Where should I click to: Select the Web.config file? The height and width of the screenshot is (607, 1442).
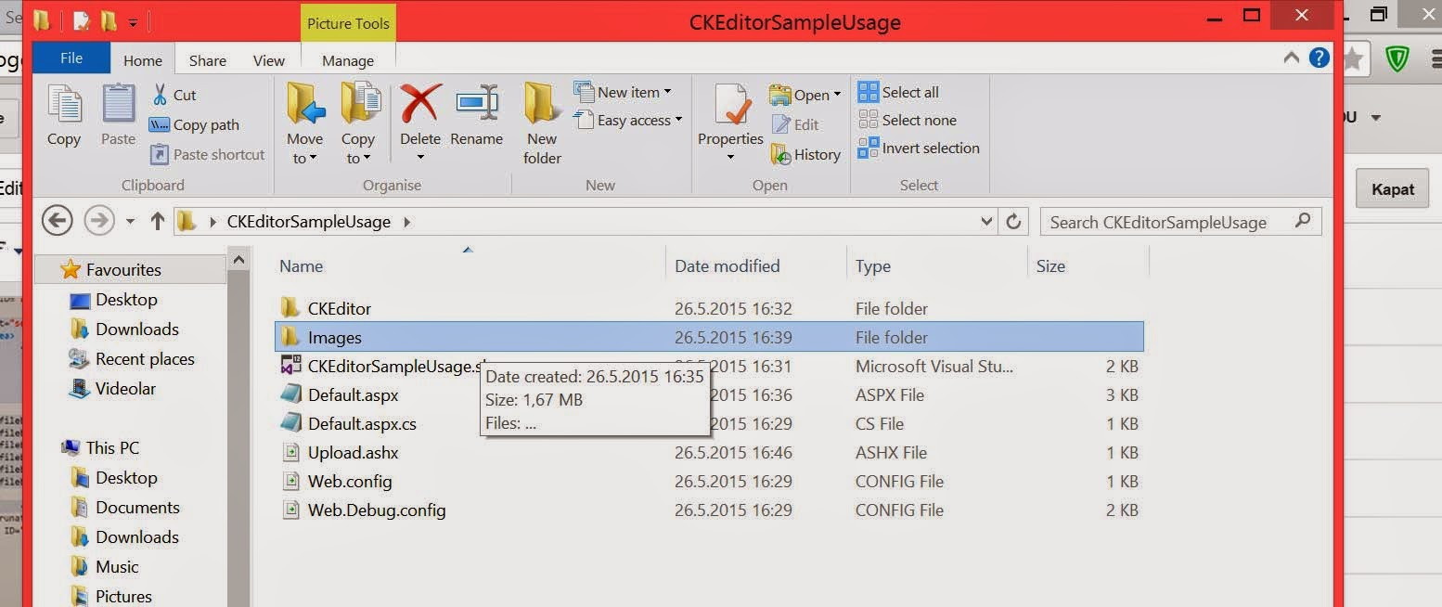pyautogui.click(x=709, y=481)
